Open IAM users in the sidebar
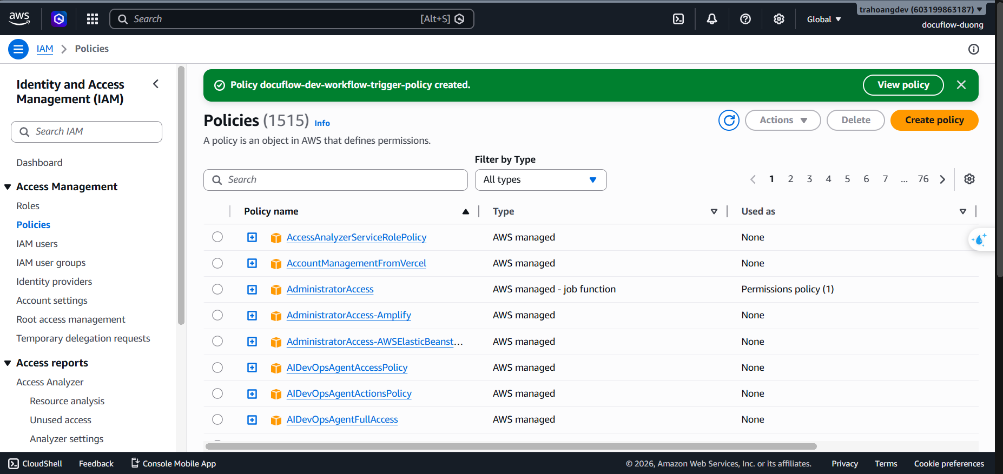 click(x=37, y=244)
